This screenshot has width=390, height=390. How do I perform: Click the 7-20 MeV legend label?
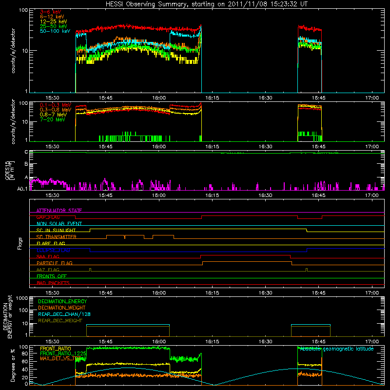[x=52, y=119]
